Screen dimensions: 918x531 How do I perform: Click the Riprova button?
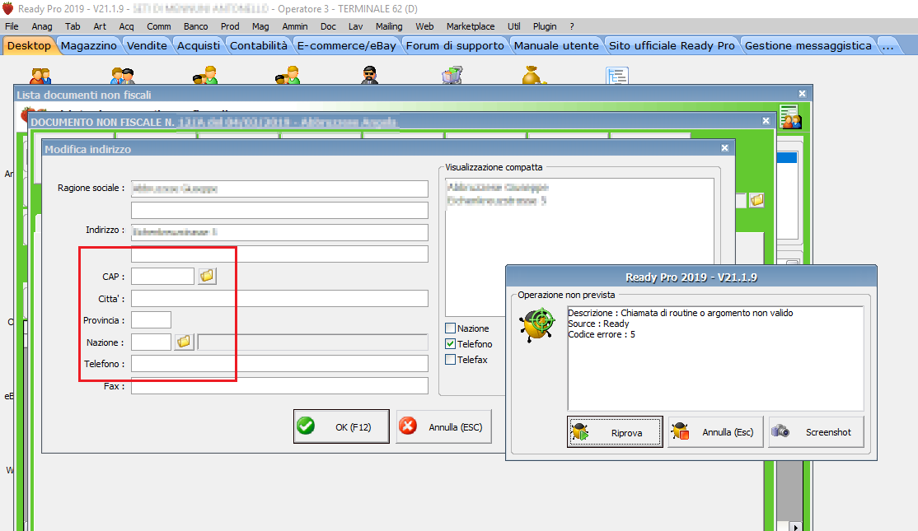(x=615, y=432)
